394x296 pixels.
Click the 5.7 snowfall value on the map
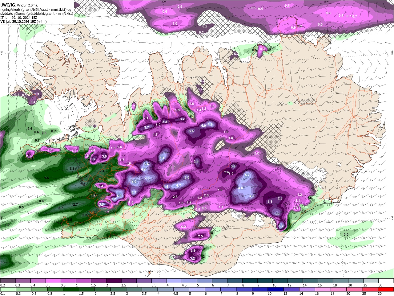point(247,175)
